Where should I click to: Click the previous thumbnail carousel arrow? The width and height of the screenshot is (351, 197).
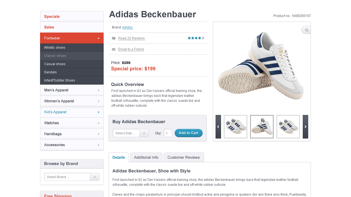coord(218,126)
